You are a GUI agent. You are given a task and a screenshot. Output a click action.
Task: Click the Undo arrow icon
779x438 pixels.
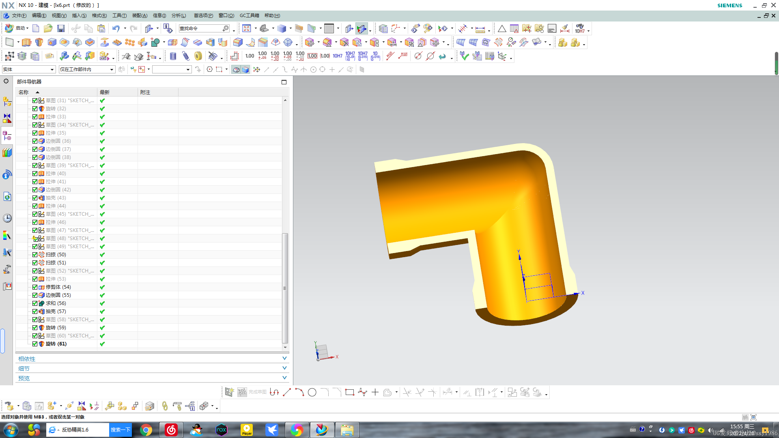click(116, 28)
